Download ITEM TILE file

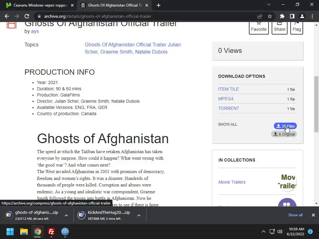[228, 89]
